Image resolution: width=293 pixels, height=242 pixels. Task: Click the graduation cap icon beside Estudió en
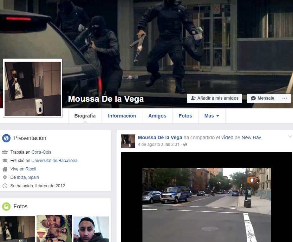point(5,161)
